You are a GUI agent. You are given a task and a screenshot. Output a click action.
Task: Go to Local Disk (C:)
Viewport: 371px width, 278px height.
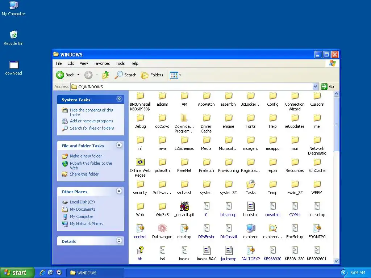[x=82, y=202]
